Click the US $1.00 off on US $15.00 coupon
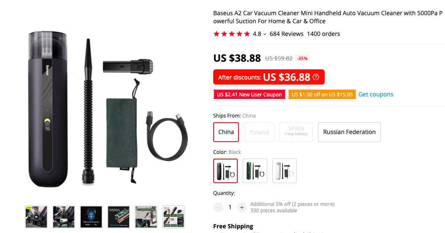 pos(322,95)
